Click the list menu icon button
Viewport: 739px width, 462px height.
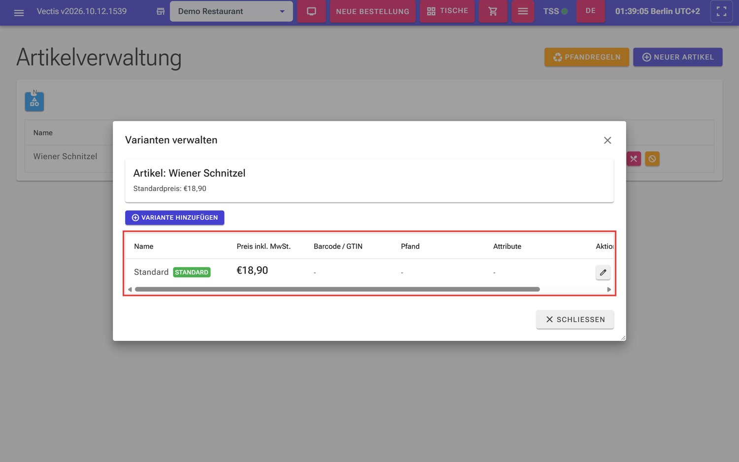(523, 11)
